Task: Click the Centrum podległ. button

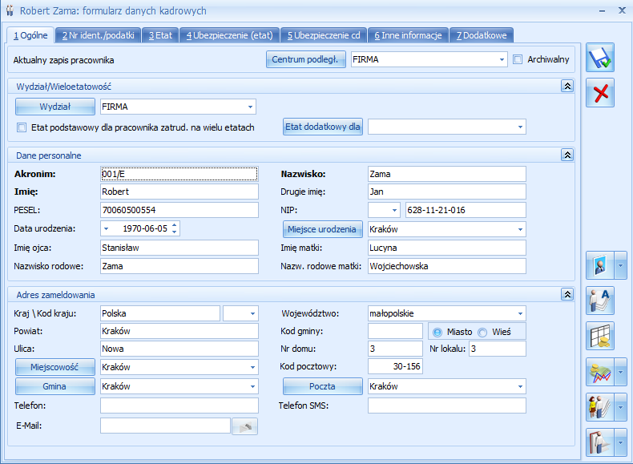Action: 305,59
